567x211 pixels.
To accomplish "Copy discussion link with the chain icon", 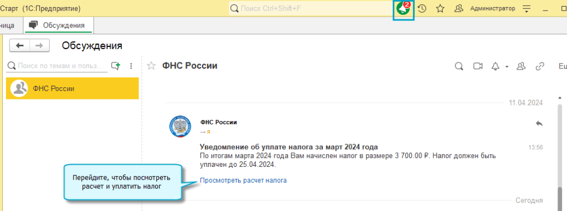I will (540, 66).
